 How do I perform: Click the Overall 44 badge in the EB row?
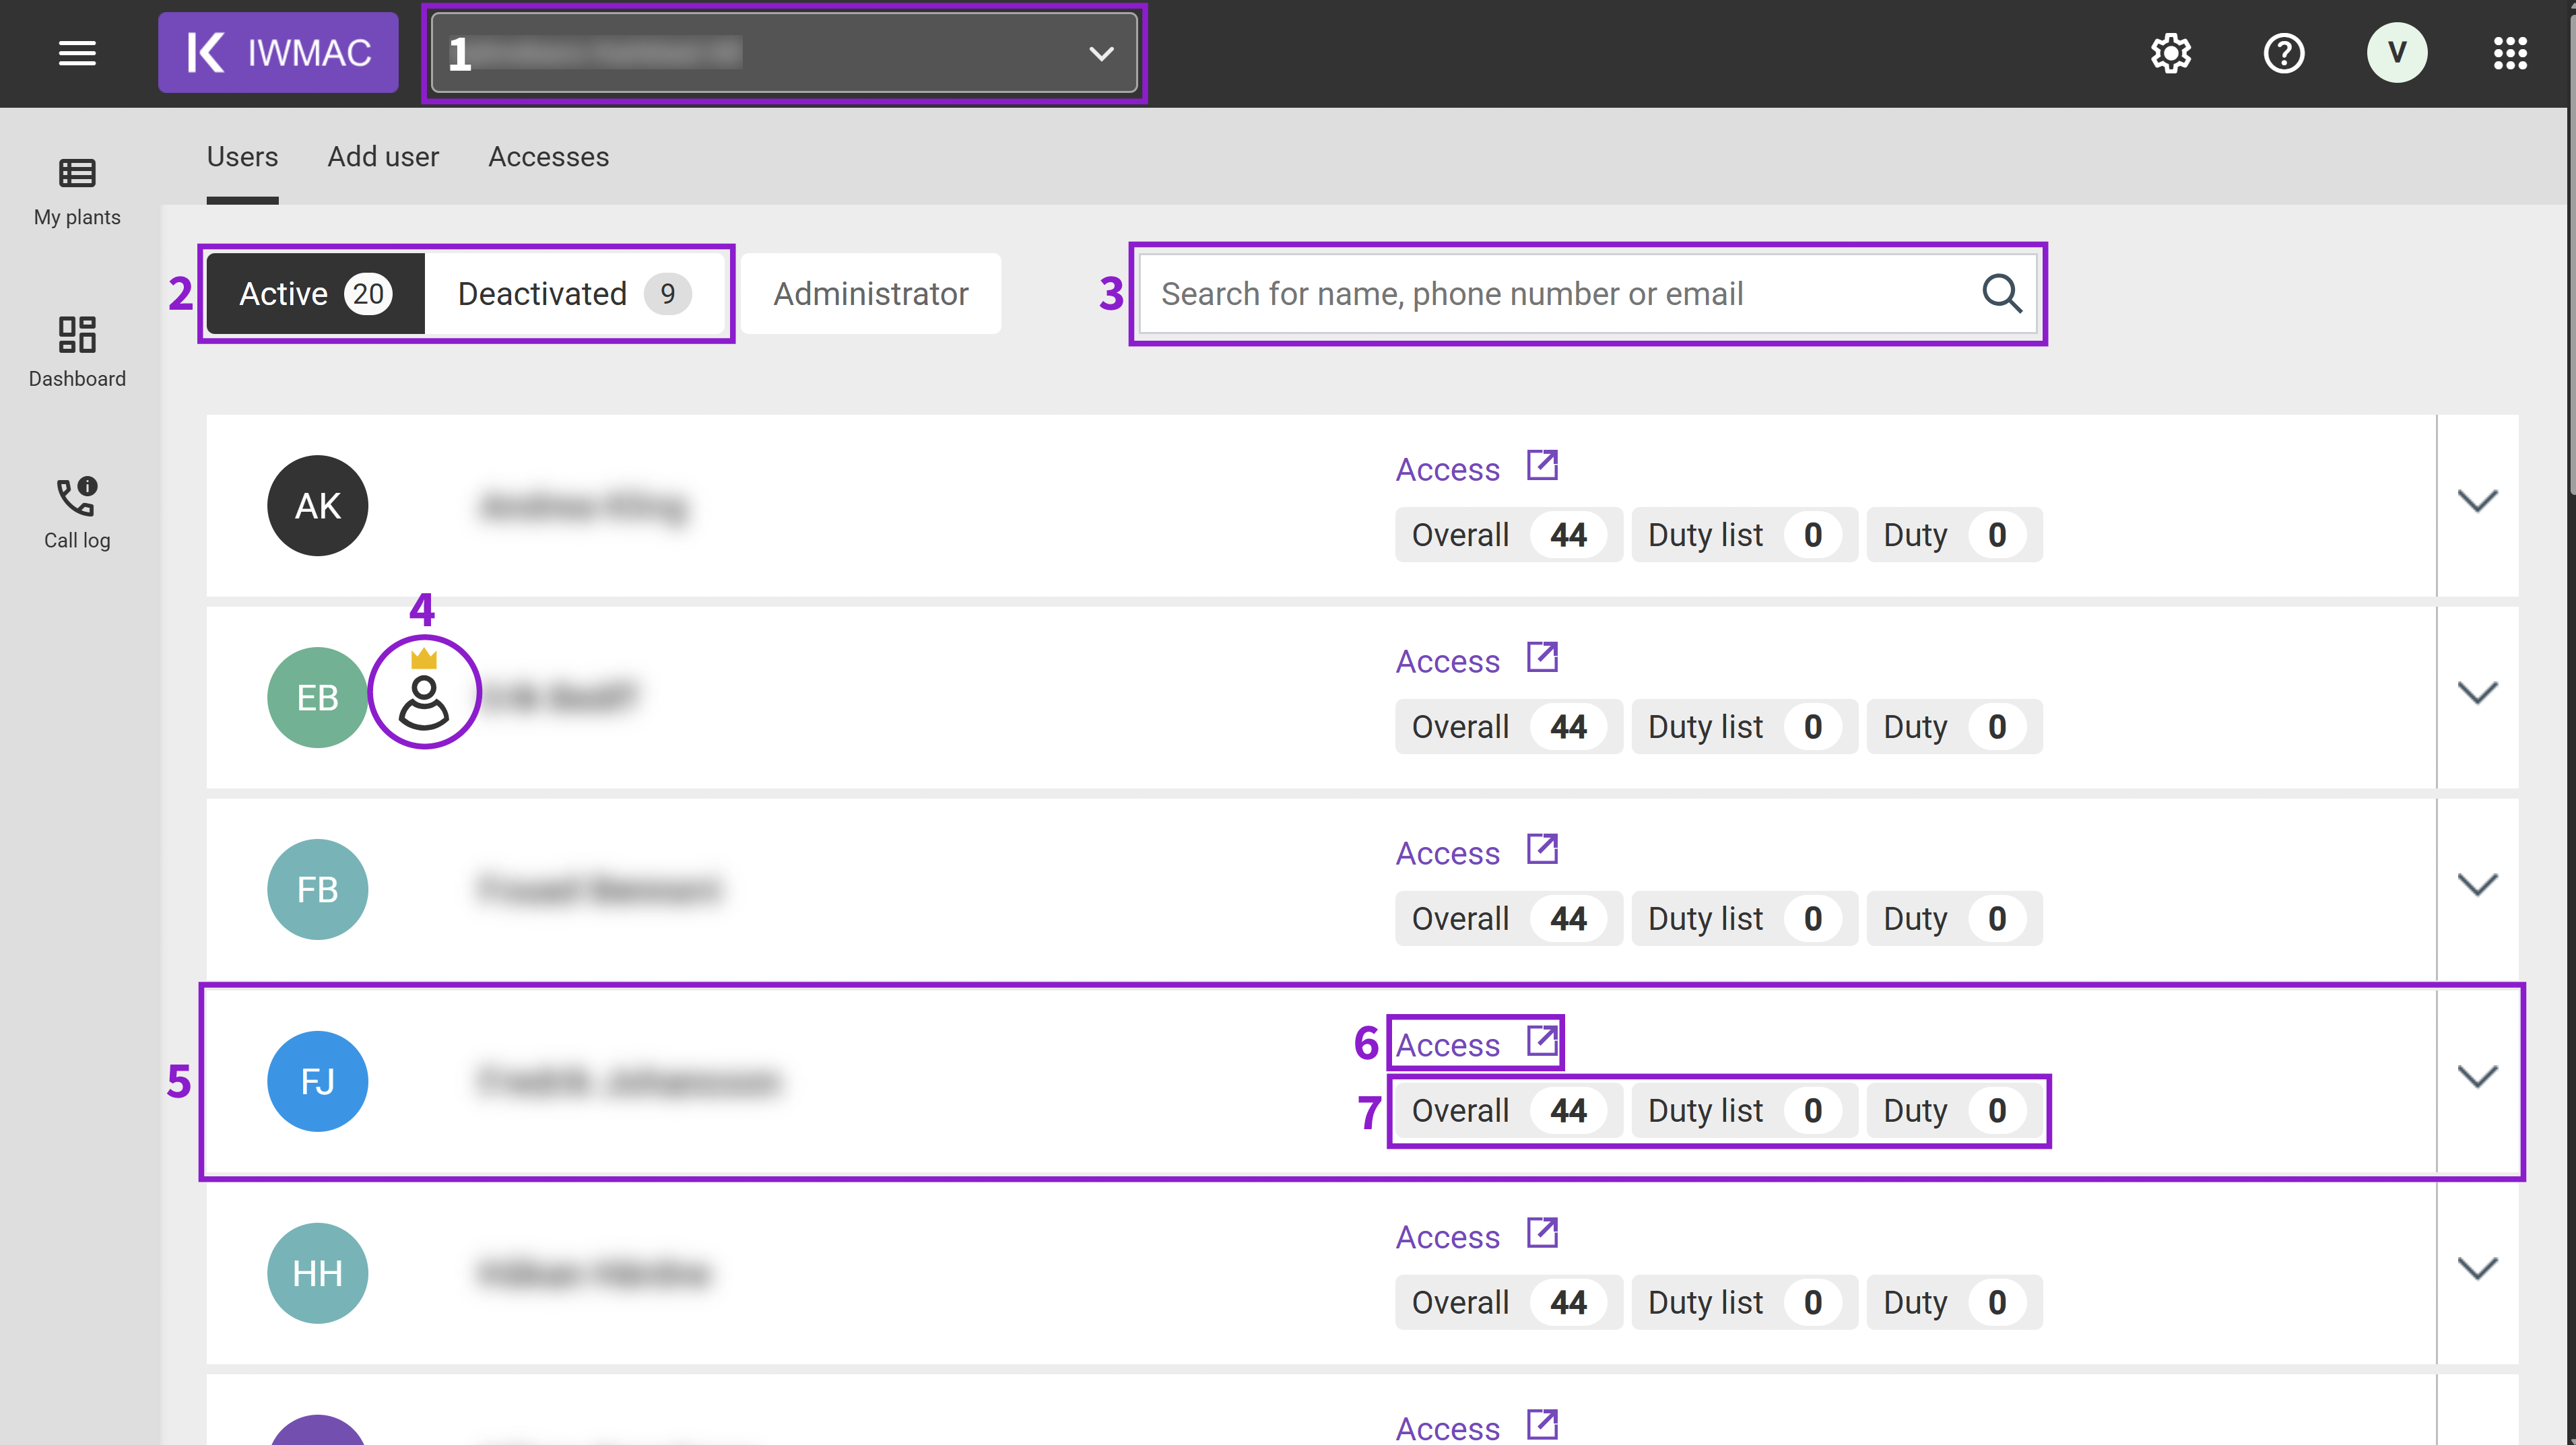[x=1508, y=727]
